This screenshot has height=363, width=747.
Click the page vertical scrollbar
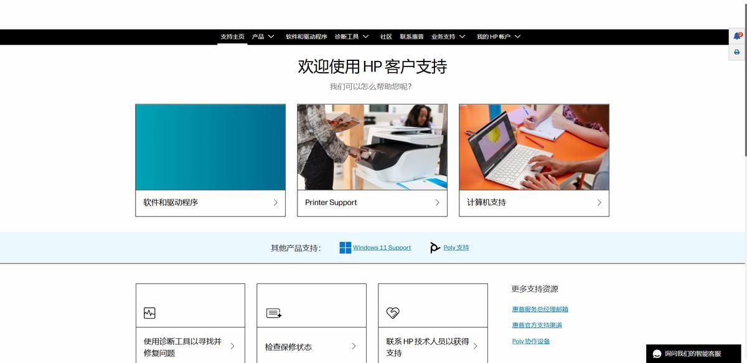[745, 93]
